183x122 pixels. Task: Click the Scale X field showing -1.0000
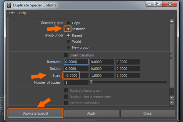76,76
